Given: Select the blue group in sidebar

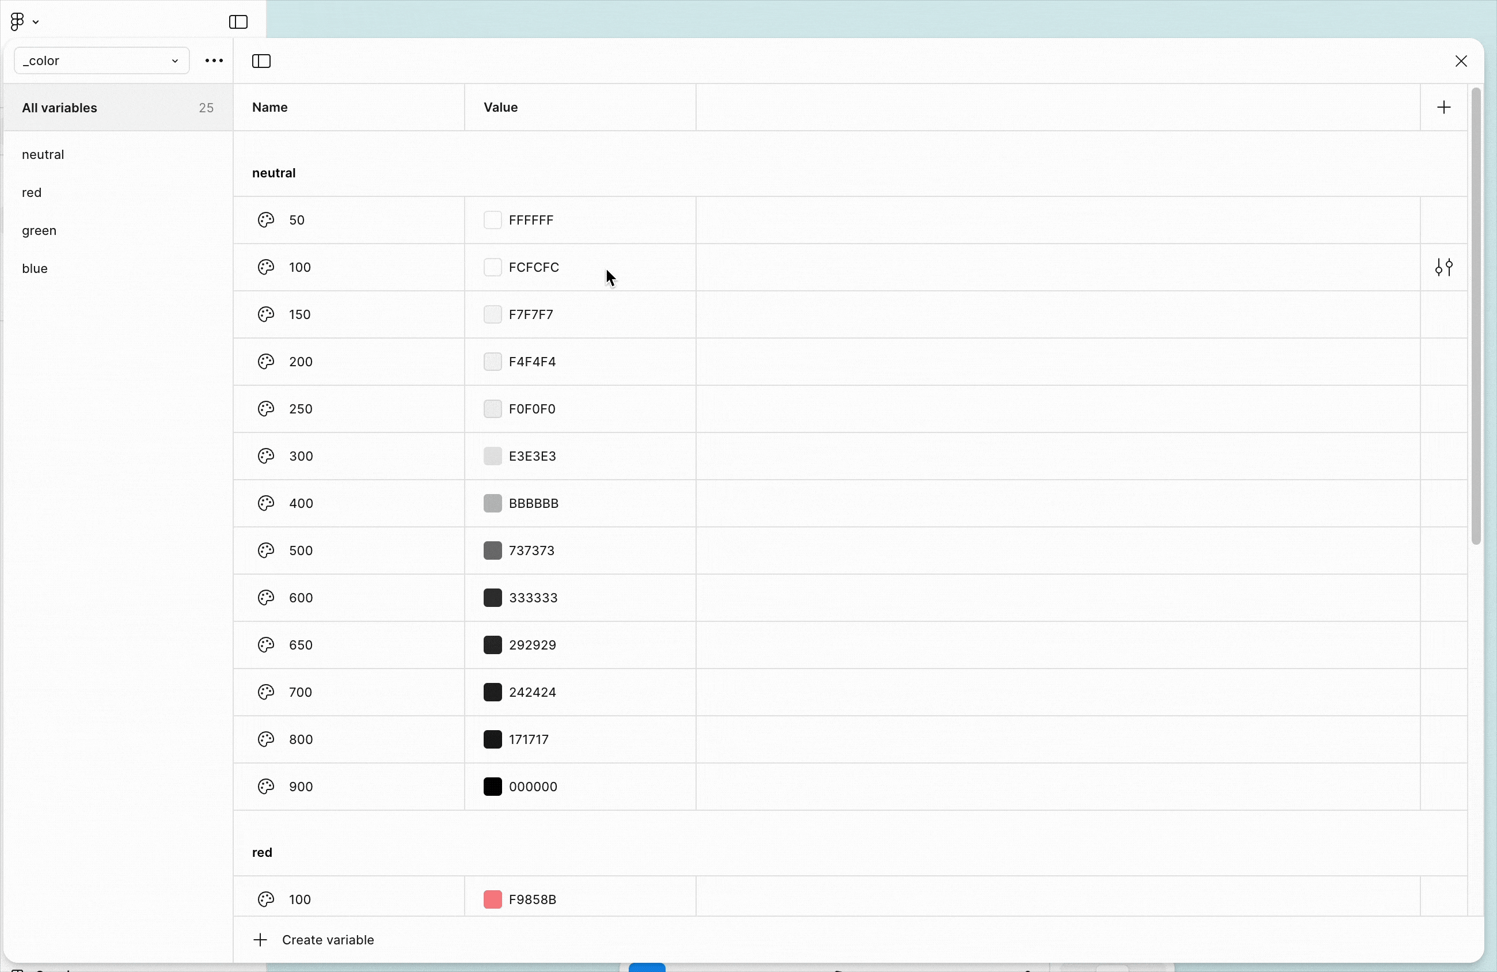Looking at the screenshot, I should coord(35,269).
